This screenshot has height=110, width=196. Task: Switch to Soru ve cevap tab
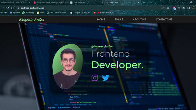coord(86,3)
